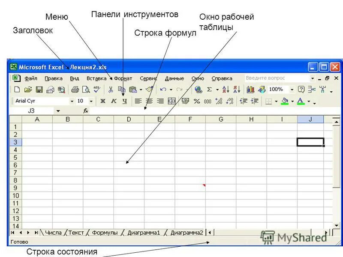Toggle bold formatting with the Ж button
The image size is (343, 257).
pyautogui.click(x=103, y=102)
